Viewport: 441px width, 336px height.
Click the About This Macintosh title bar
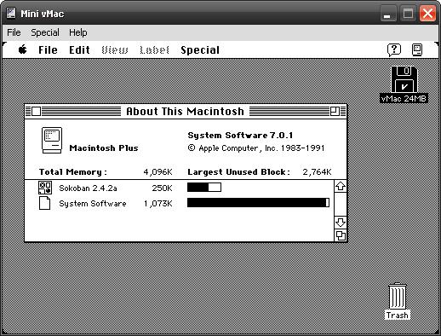[x=186, y=111]
